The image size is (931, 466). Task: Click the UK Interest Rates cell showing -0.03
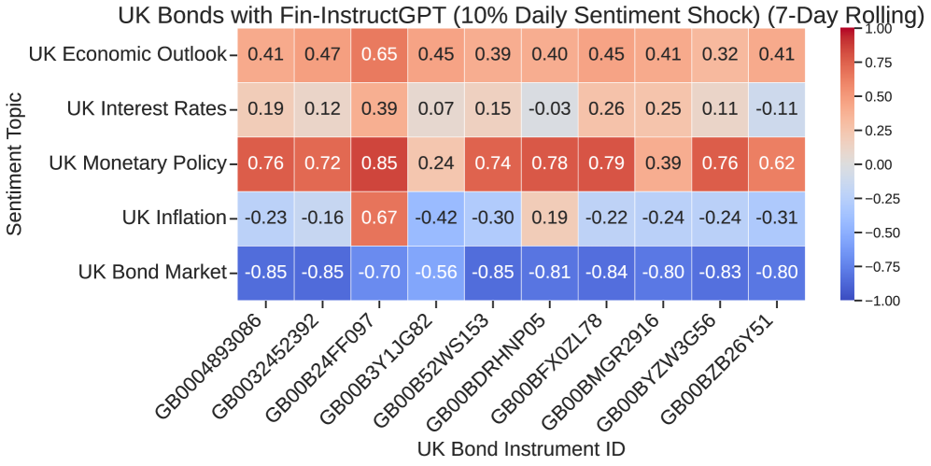pyautogui.click(x=549, y=109)
